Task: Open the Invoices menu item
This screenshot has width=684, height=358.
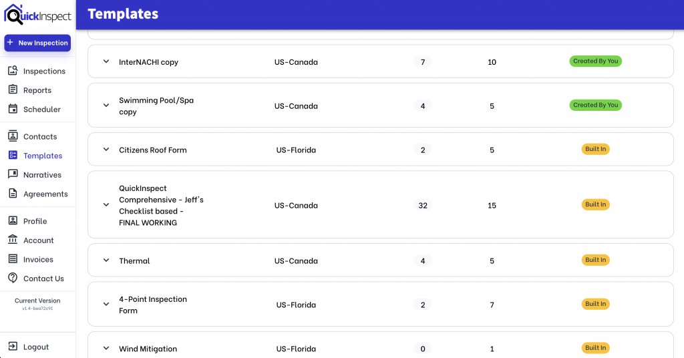Action: (38, 259)
